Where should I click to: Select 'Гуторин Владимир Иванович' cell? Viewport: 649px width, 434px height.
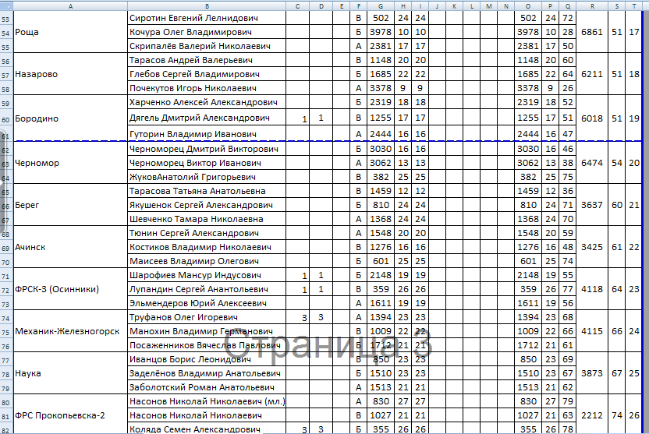coord(207,134)
